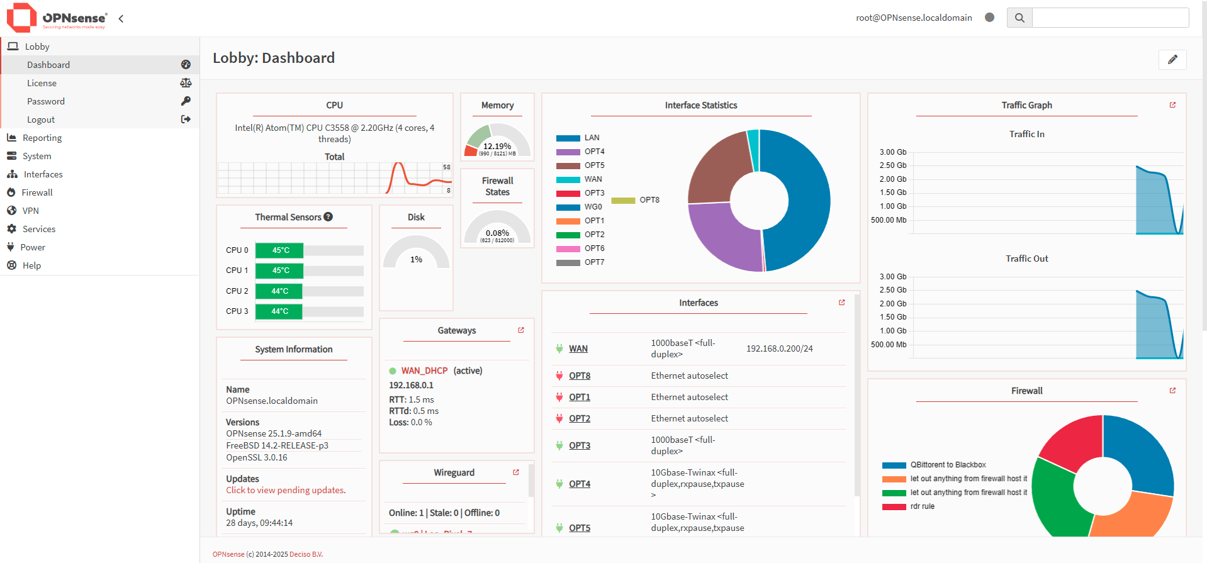Click the Wireguard widget scrollbar
Viewport: 1207px width, 563px height.
coord(532,480)
